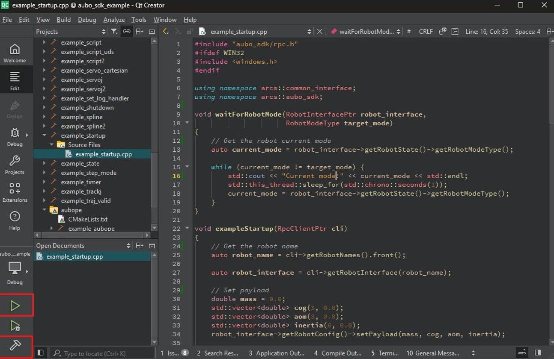Viewport: 554px width, 359px height.
Task: Start debugging with Run-Debug button
Action: click(15, 326)
